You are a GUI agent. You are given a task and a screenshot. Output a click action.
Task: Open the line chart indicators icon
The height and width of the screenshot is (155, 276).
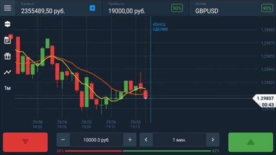[7, 72]
